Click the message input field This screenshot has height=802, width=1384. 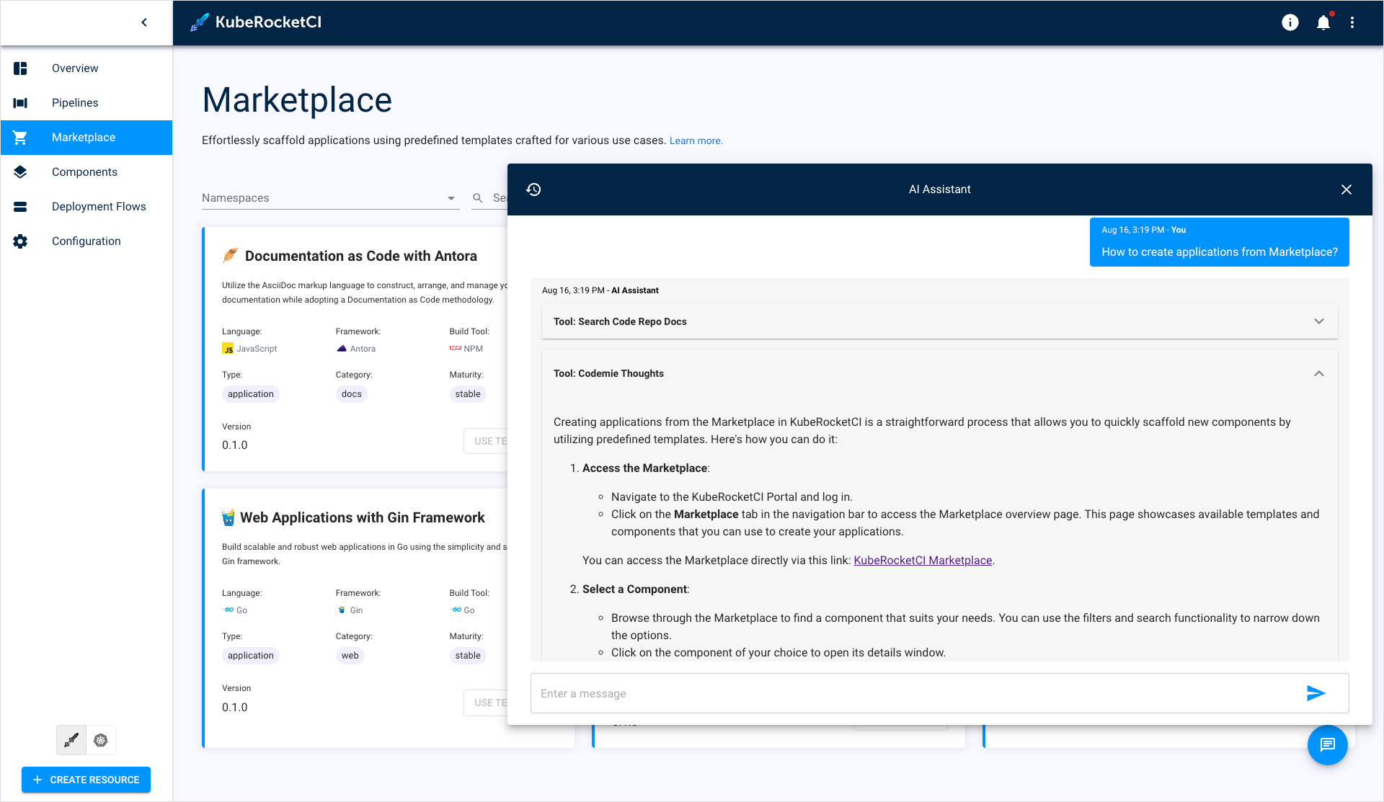coord(917,693)
